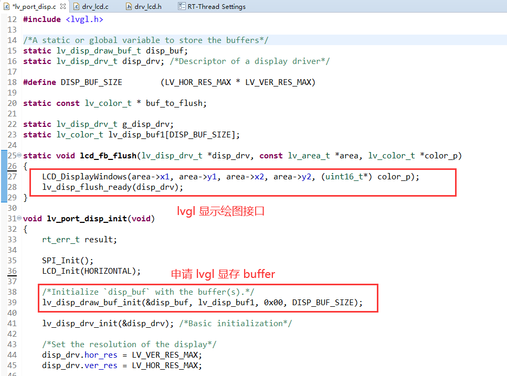Image resolution: width=507 pixels, height=376 pixels.
Task: Click the blue change marker beside line 27
Action: [2, 177]
